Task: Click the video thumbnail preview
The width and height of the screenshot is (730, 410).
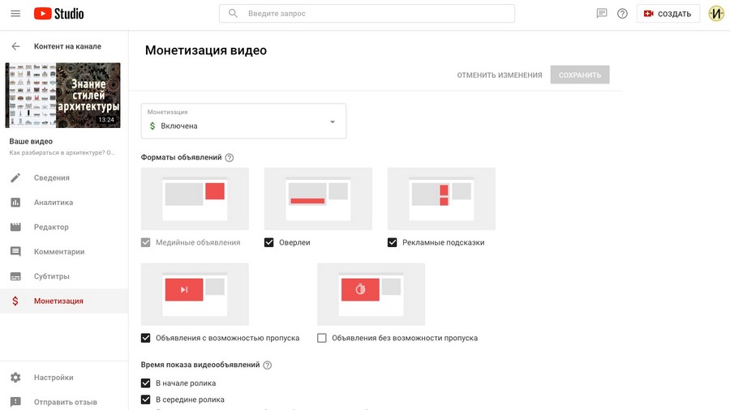Action: (x=62, y=96)
